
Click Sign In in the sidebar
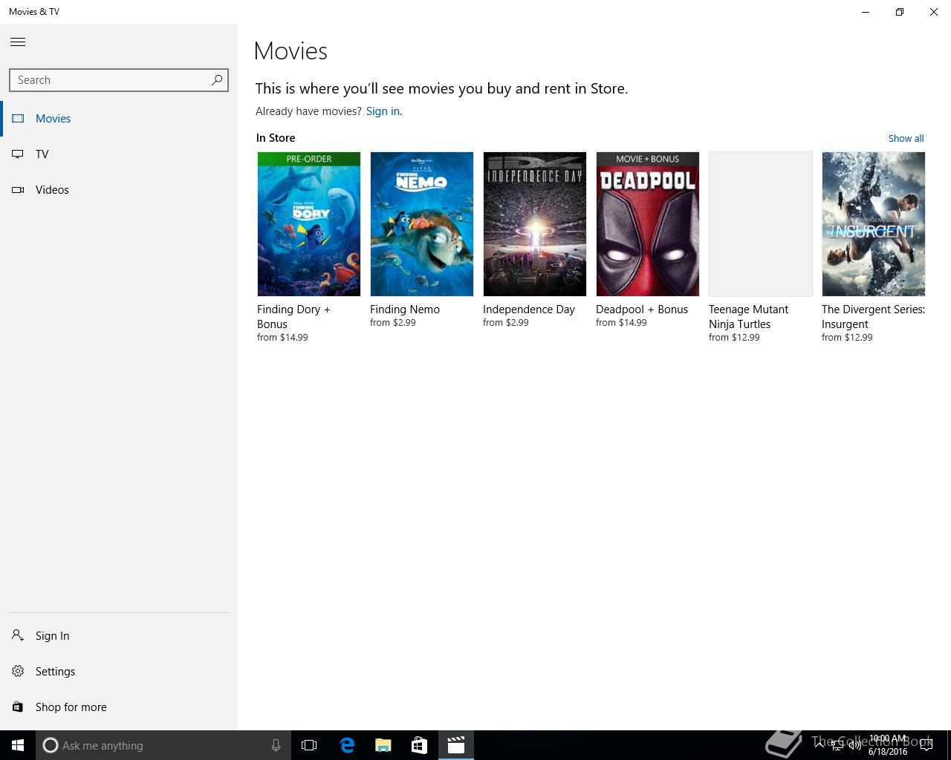[x=119, y=636]
